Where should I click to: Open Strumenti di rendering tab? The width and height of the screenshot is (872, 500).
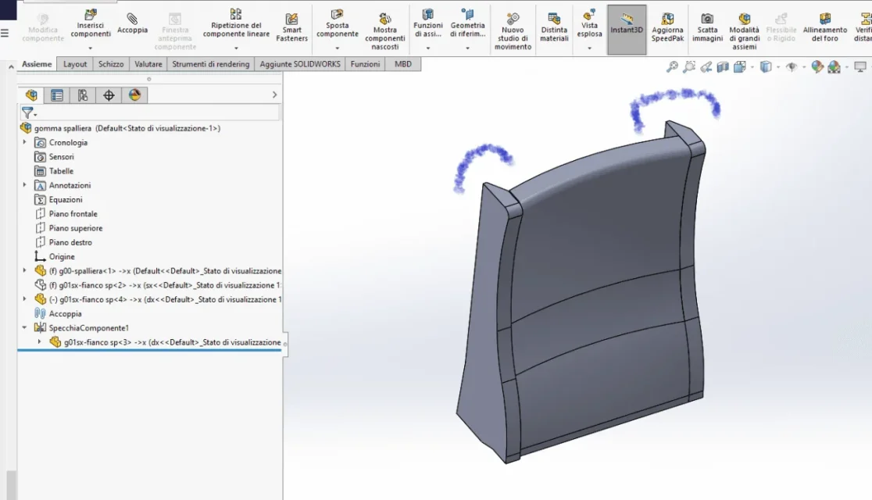(x=211, y=64)
